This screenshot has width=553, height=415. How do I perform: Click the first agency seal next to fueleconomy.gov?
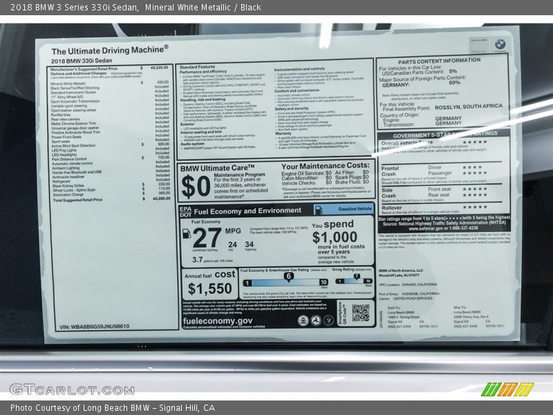coord(303,320)
